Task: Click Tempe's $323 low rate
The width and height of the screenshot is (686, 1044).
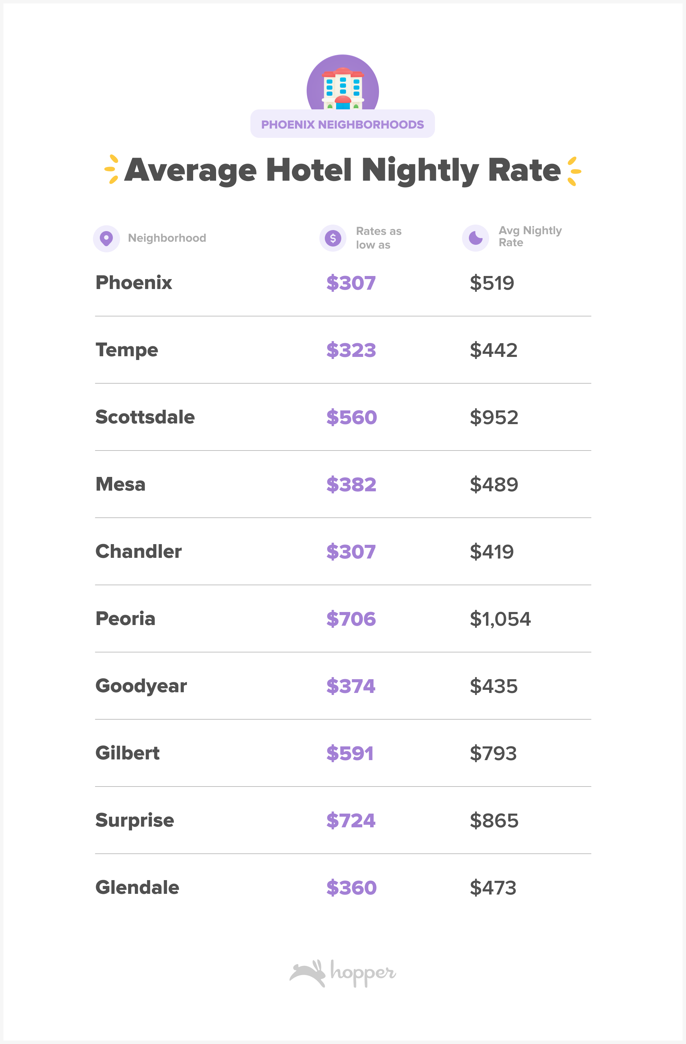Action: pos(351,350)
